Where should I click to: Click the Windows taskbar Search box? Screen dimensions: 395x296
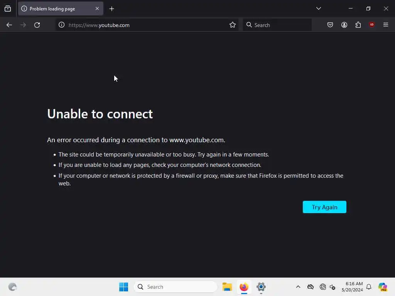point(176,287)
